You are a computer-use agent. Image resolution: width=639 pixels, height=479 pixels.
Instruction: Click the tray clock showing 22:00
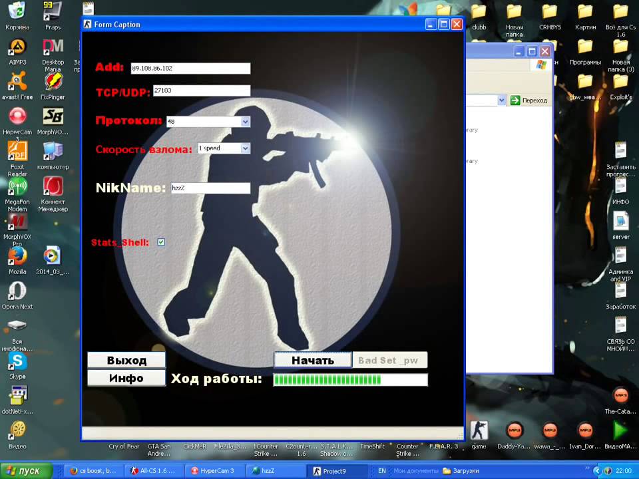point(624,471)
